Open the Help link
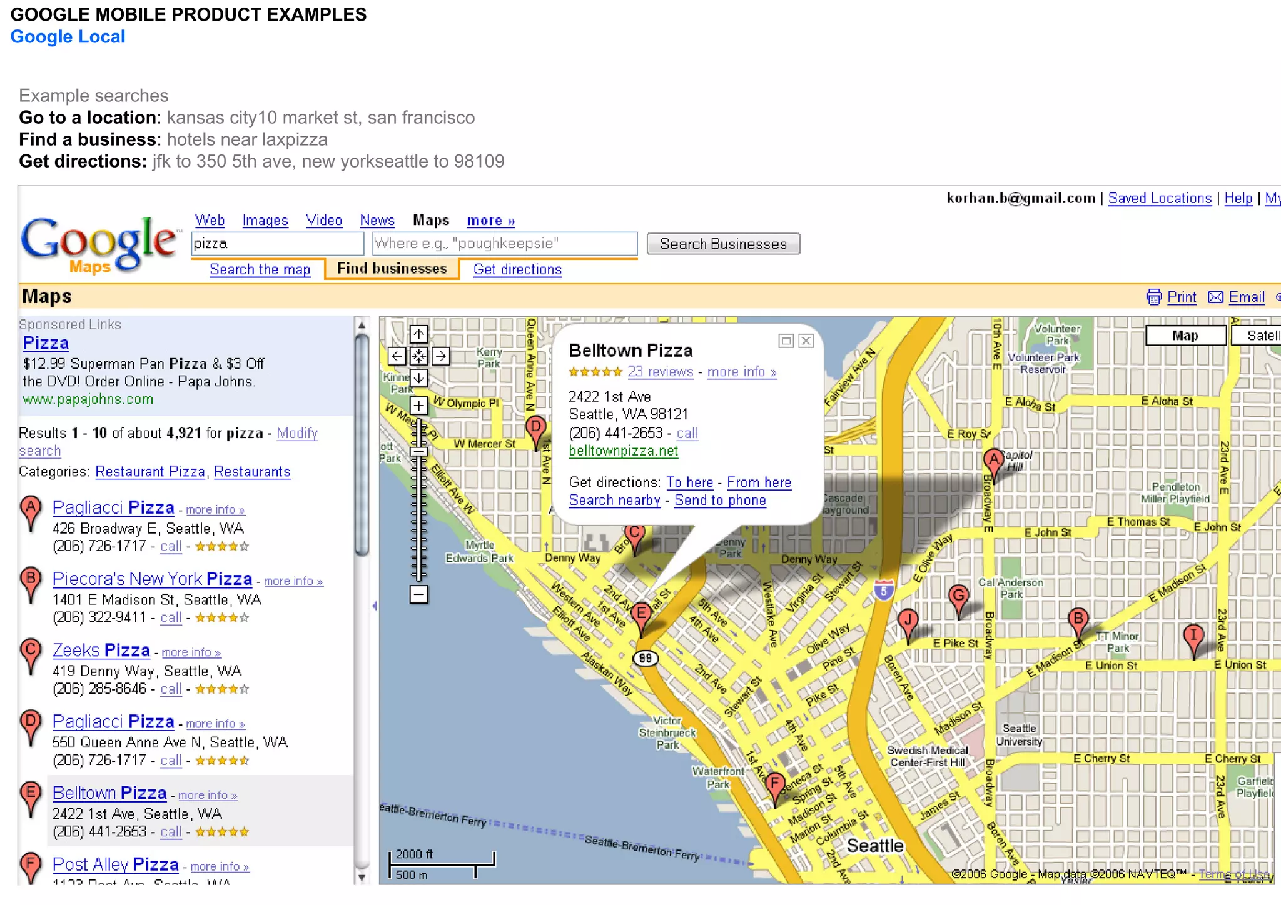This screenshot has width=1281, height=905. pos(1238,198)
